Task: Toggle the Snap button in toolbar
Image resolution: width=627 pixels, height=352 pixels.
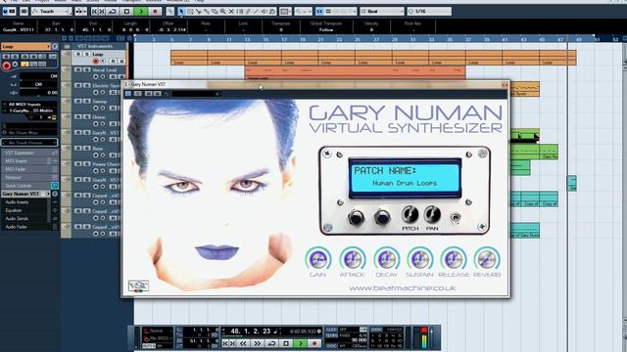Action: click(x=319, y=12)
